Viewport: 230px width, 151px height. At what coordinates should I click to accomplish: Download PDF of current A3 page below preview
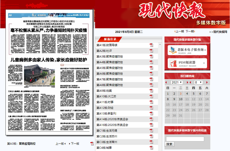click(92, 144)
